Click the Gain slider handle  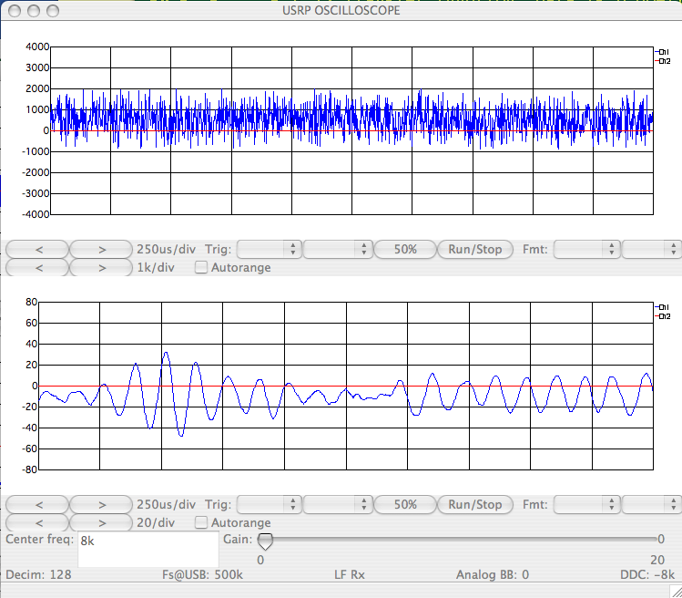pyautogui.click(x=265, y=541)
